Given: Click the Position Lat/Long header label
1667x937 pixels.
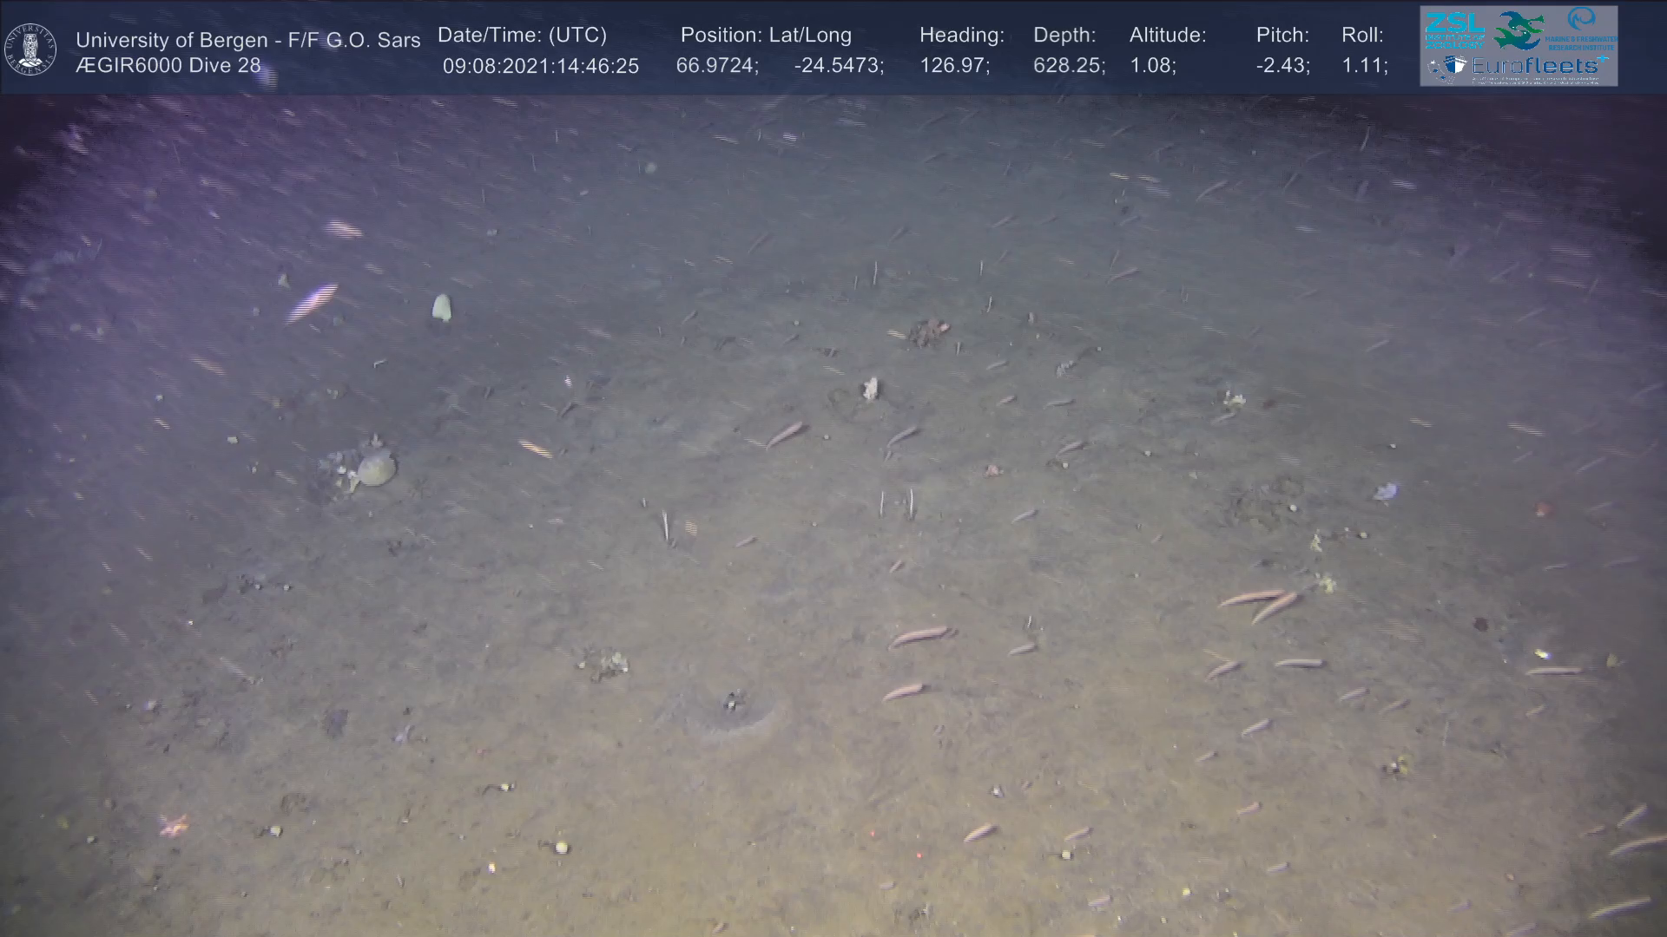Looking at the screenshot, I should point(765,36).
